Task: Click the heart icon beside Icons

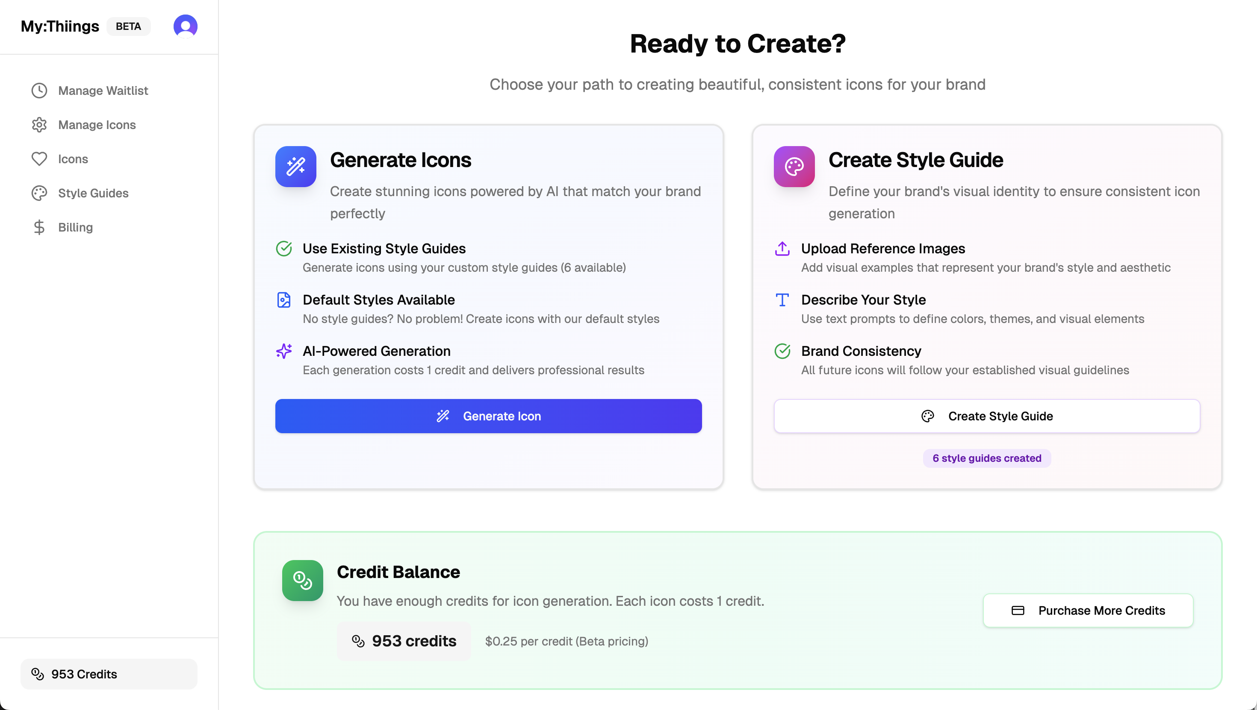Action: (39, 159)
